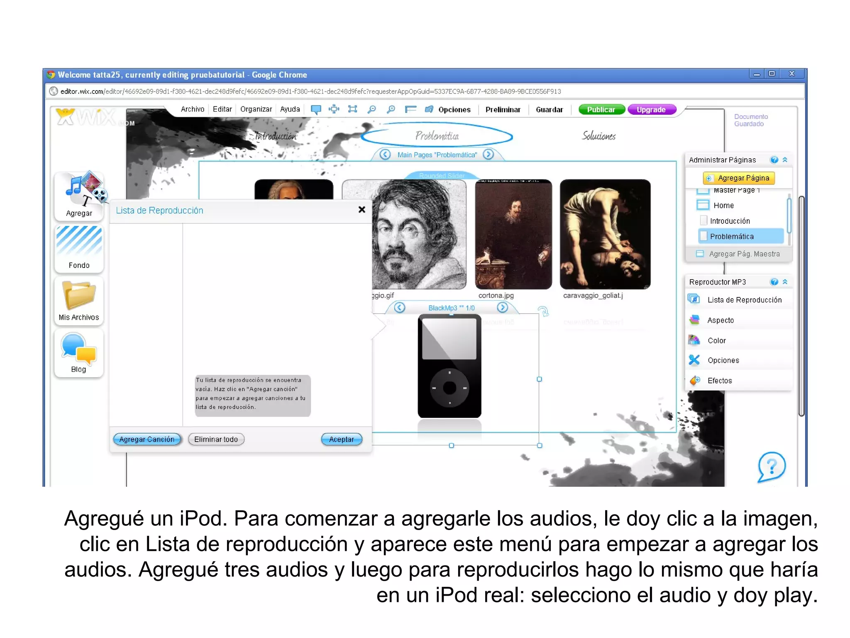Click the ruler guides toolbar icon

pos(410,109)
